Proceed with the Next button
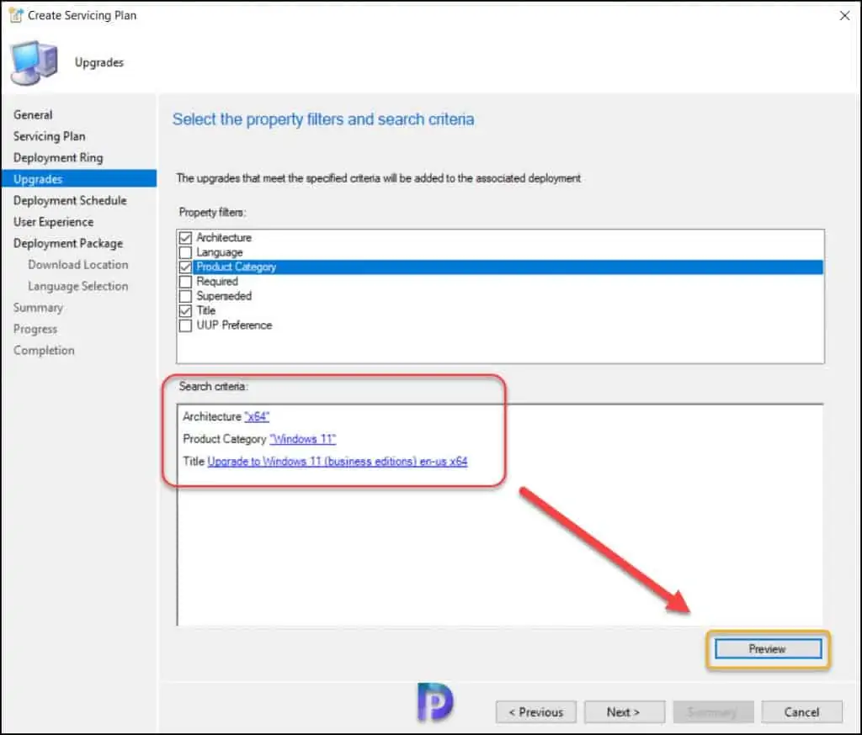This screenshot has height=735, width=862. 624,712
